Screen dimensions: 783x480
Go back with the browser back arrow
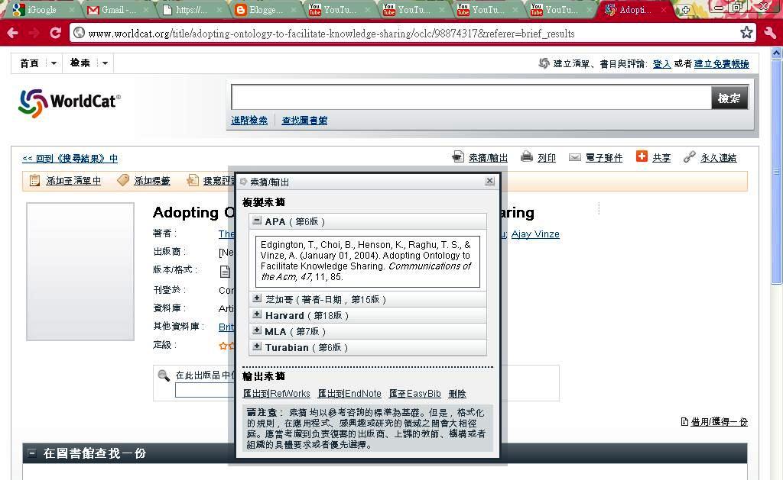[x=14, y=33]
